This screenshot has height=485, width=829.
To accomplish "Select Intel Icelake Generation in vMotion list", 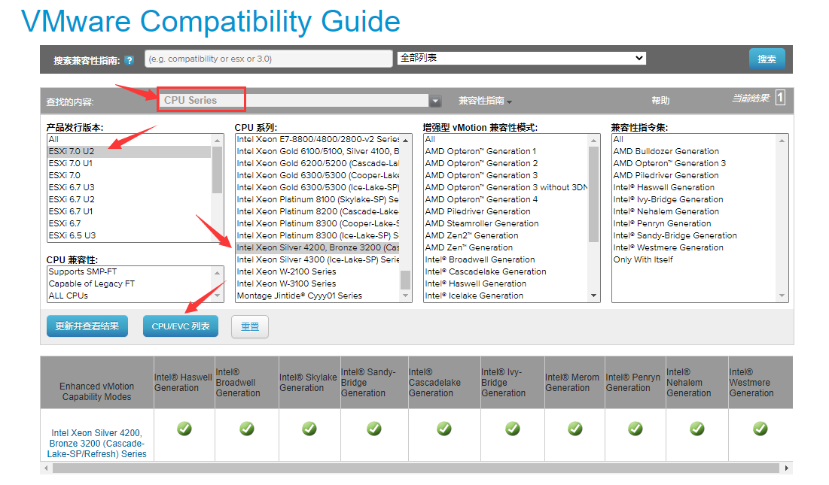I will [x=506, y=296].
